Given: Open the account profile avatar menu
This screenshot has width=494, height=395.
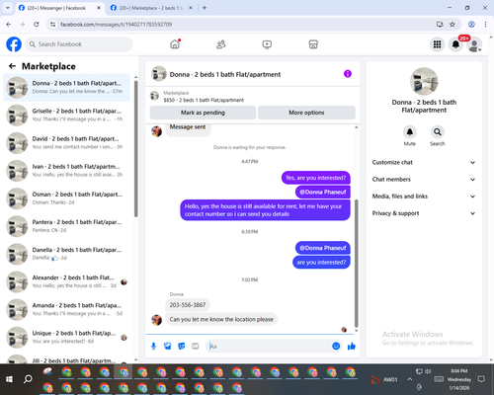Looking at the screenshot, I should tap(474, 44).
